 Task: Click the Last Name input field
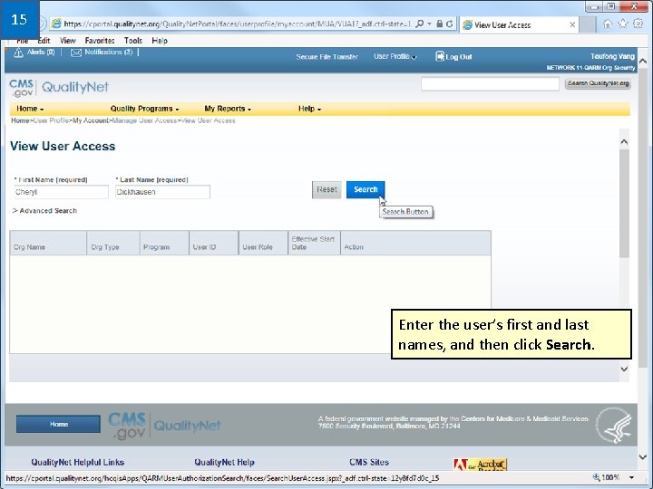click(163, 192)
